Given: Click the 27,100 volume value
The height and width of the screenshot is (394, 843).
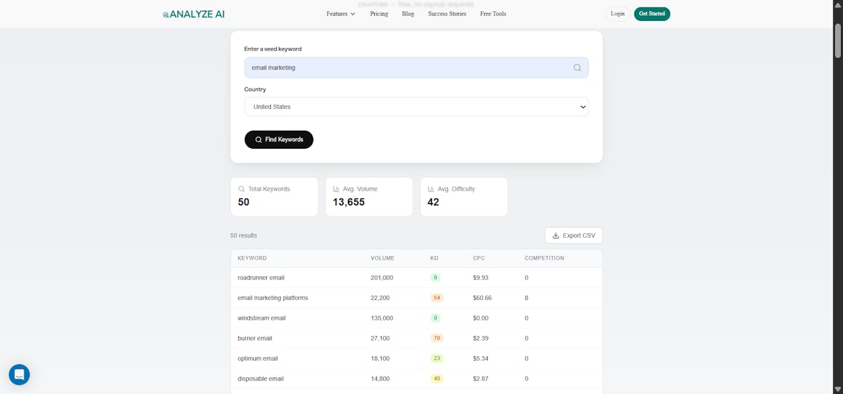Looking at the screenshot, I should [x=380, y=339].
